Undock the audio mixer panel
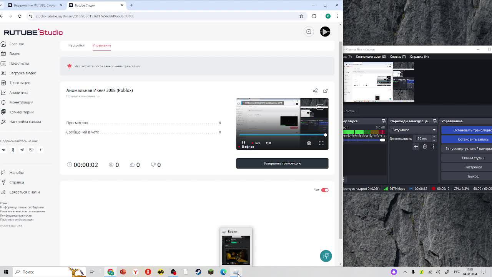492x277 pixels. pyautogui.click(x=384, y=121)
